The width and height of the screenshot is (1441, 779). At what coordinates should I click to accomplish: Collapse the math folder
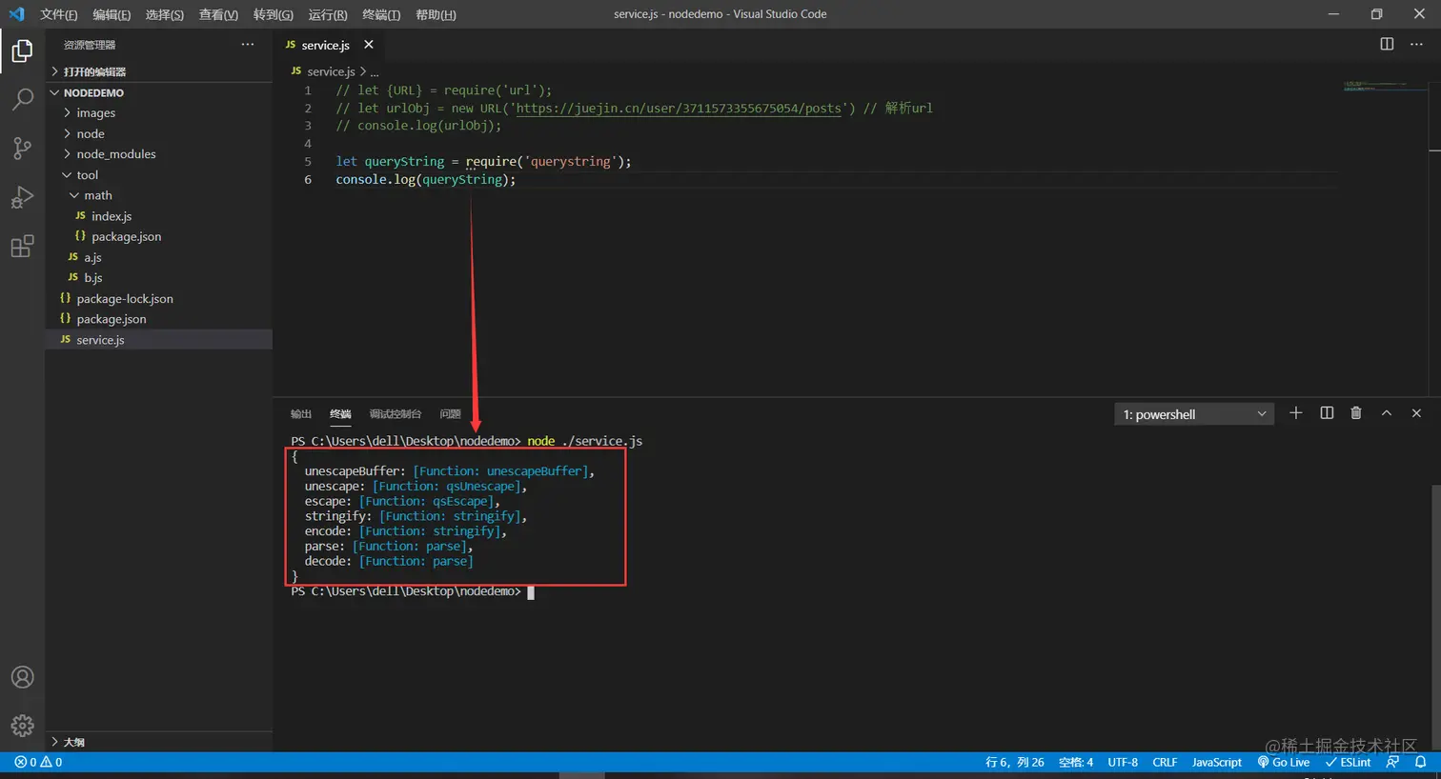(x=158, y=195)
